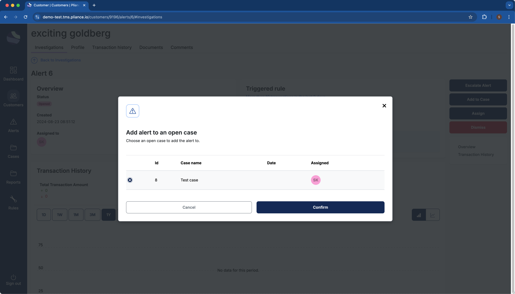The width and height of the screenshot is (515, 294).
Task: Confirm adding the alert to the case
Action: [320, 207]
